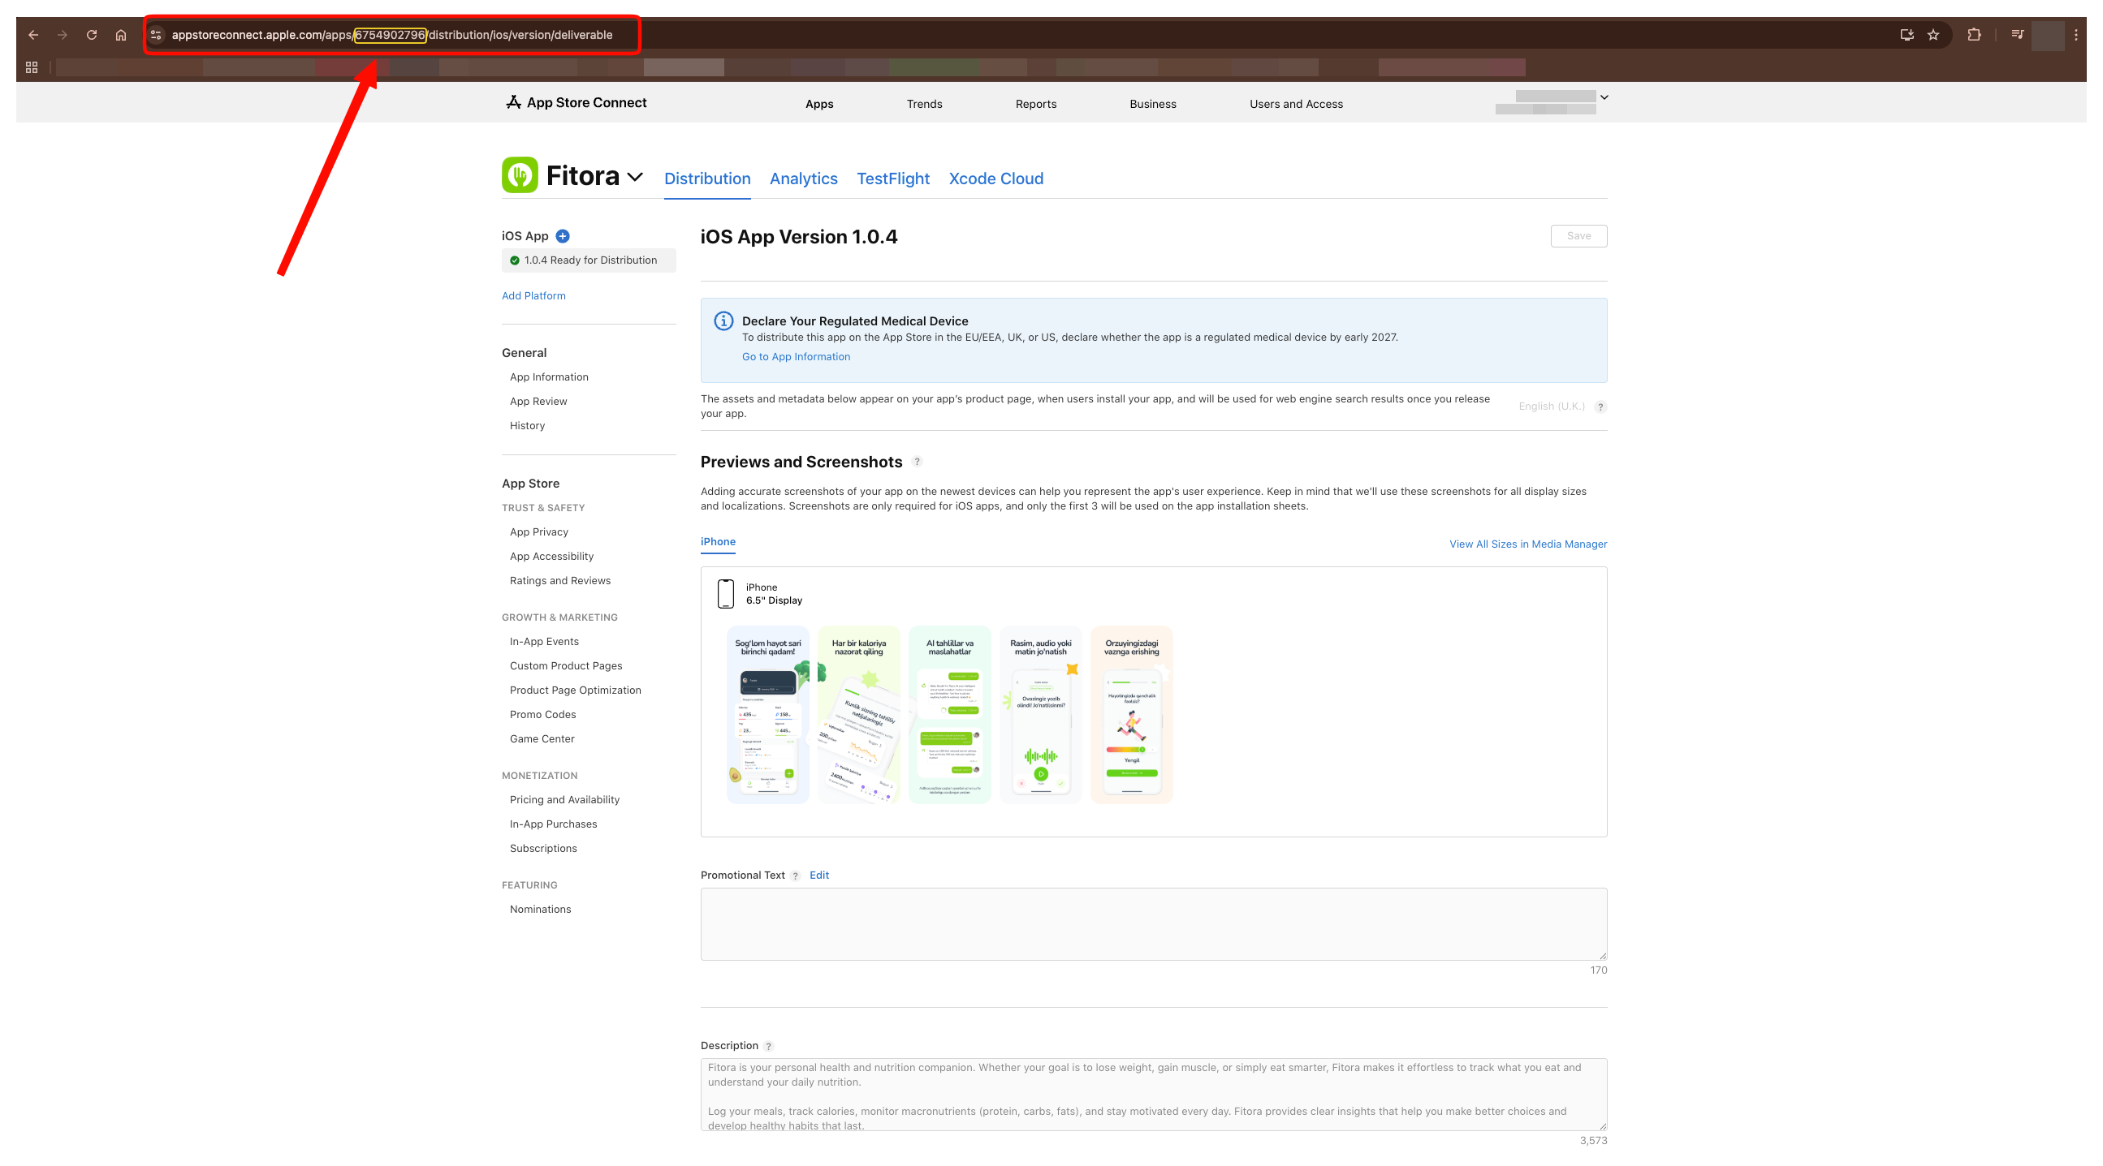Open In-App Purchases in sidebar
Image resolution: width=2103 pixels, height=1166 pixels.
coord(554,825)
